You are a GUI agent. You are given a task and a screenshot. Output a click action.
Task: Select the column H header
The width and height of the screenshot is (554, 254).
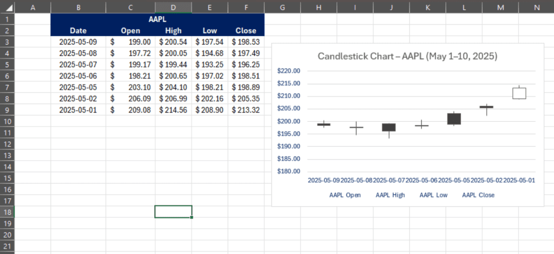coord(318,7)
